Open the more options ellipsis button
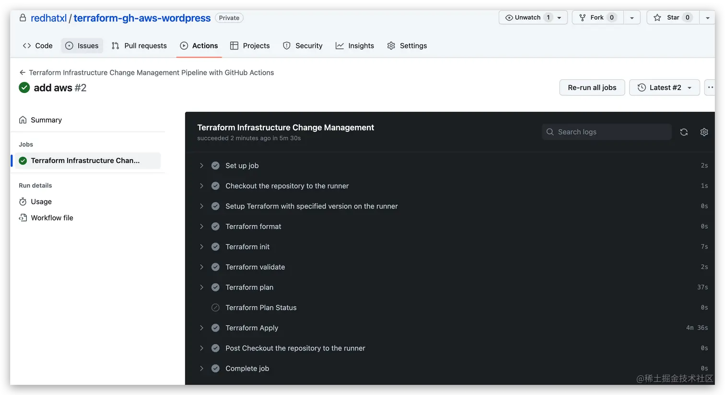 [710, 88]
